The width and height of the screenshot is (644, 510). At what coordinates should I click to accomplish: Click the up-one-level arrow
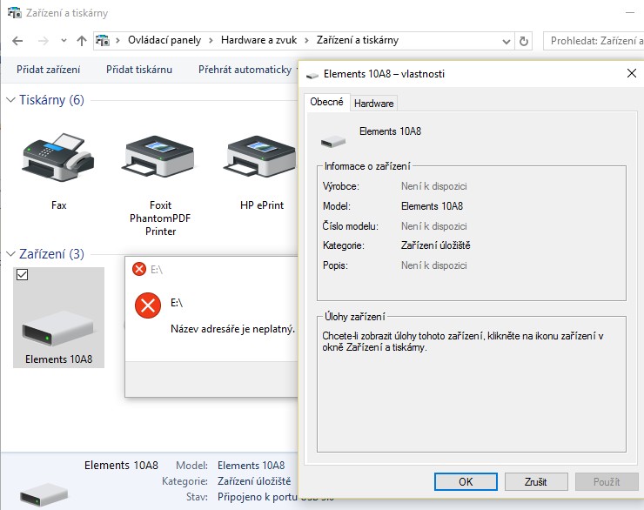82,41
